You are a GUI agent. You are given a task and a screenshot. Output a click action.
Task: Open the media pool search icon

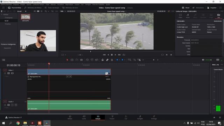click(46, 11)
